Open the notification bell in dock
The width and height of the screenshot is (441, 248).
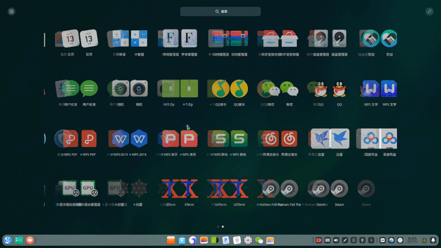coord(433,240)
